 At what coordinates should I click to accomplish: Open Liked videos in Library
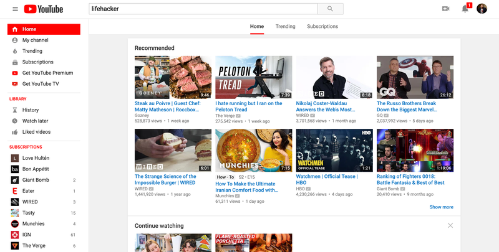36,132
